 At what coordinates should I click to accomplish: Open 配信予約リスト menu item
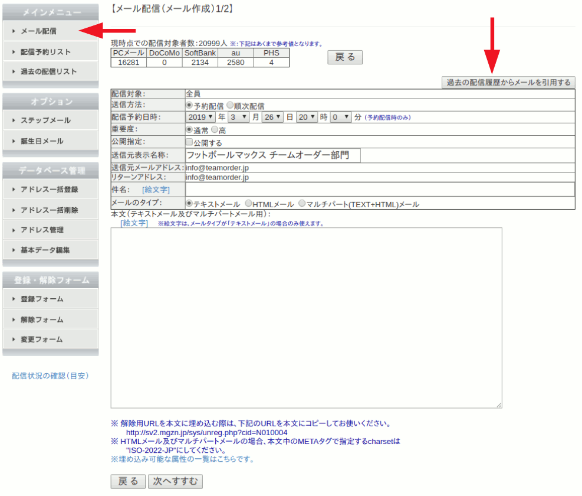45,52
